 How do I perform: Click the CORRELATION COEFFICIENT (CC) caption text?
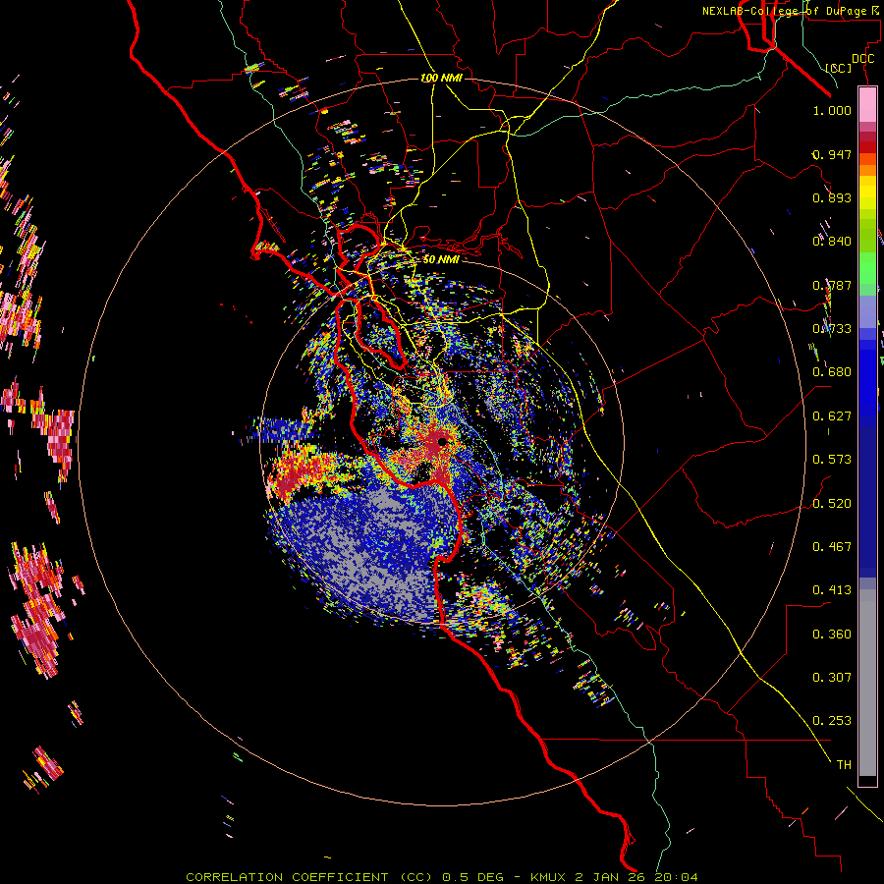309,877
